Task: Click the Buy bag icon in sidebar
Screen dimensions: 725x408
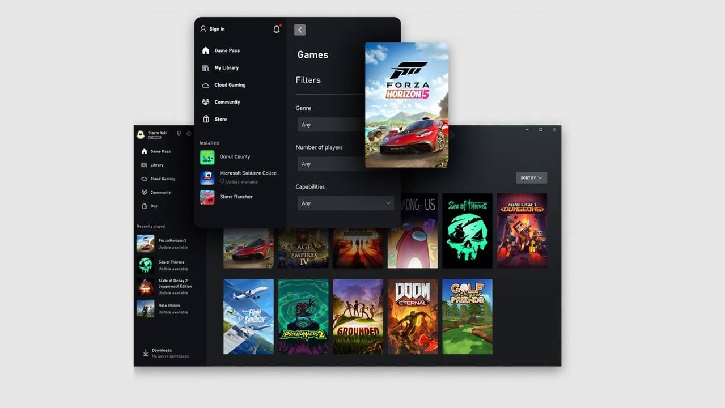Action: [144, 206]
